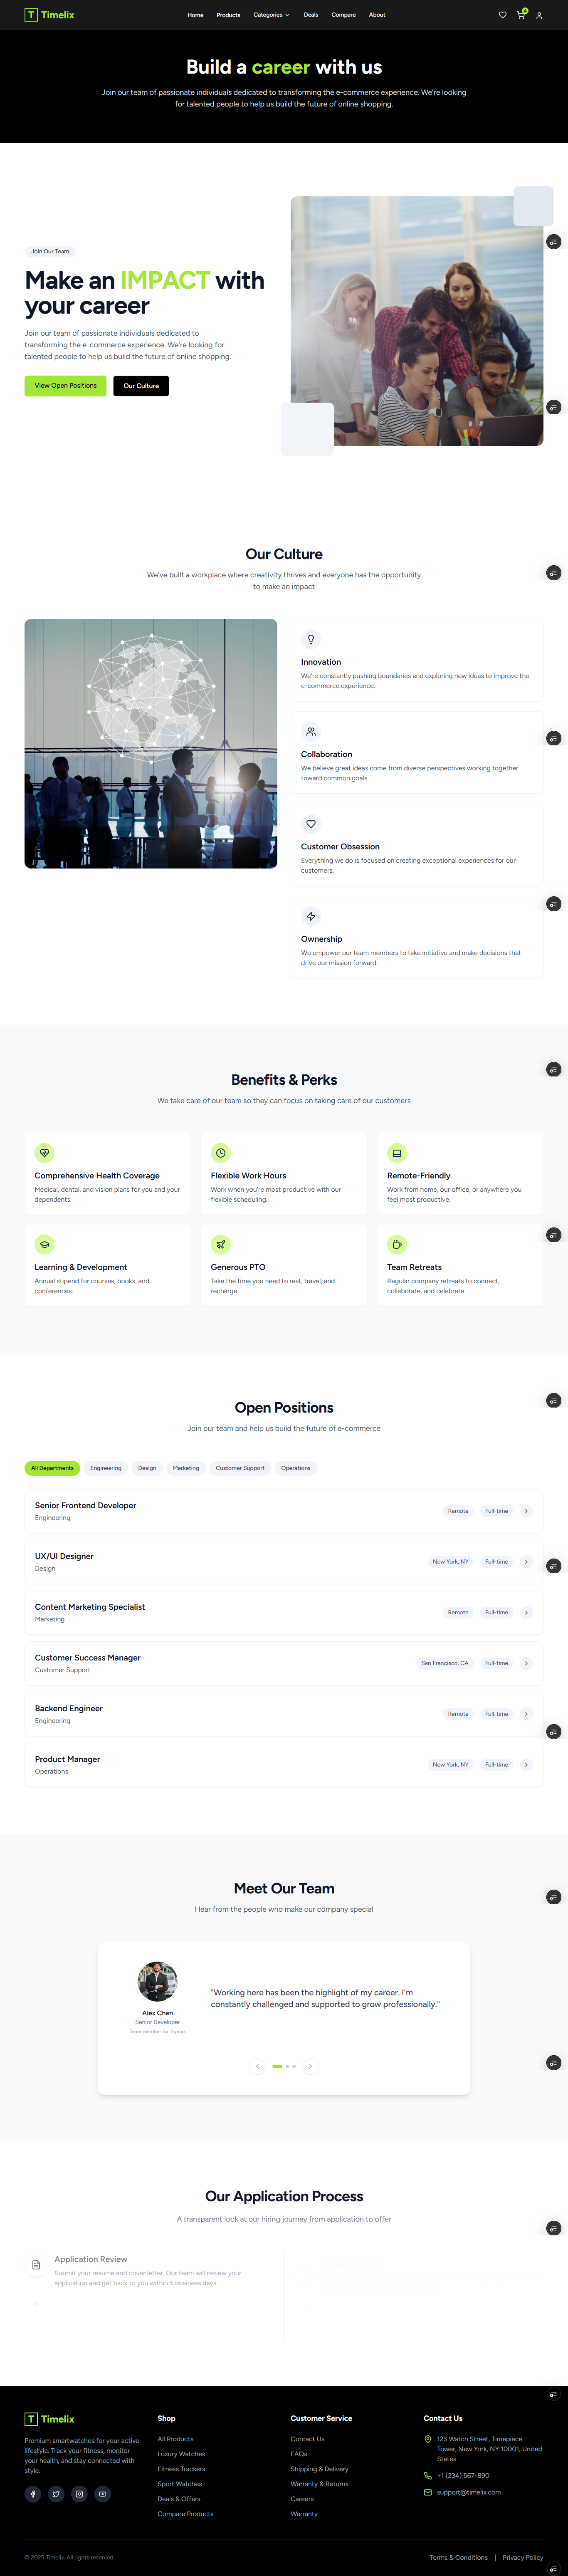568x2576 pixels.
Task: Open UX/UI Designer row chevron
Action: click(x=526, y=1562)
